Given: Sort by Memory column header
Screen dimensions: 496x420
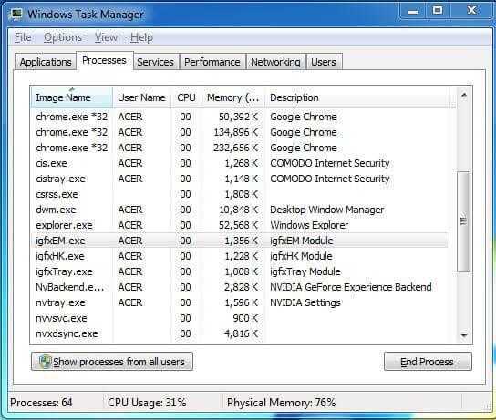Looking at the screenshot, I should point(233,97).
